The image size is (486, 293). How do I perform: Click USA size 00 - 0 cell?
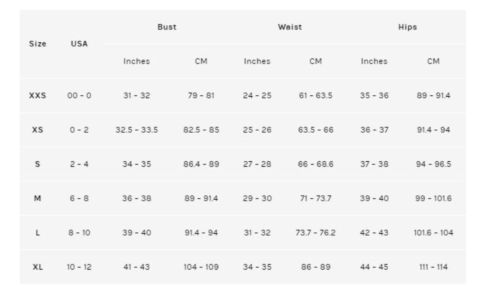pyautogui.click(x=79, y=95)
